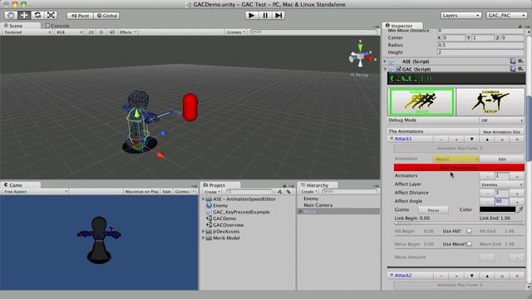532x299 pixels.
Task: Open the Textured draw mode dropdown
Action: click(x=27, y=32)
